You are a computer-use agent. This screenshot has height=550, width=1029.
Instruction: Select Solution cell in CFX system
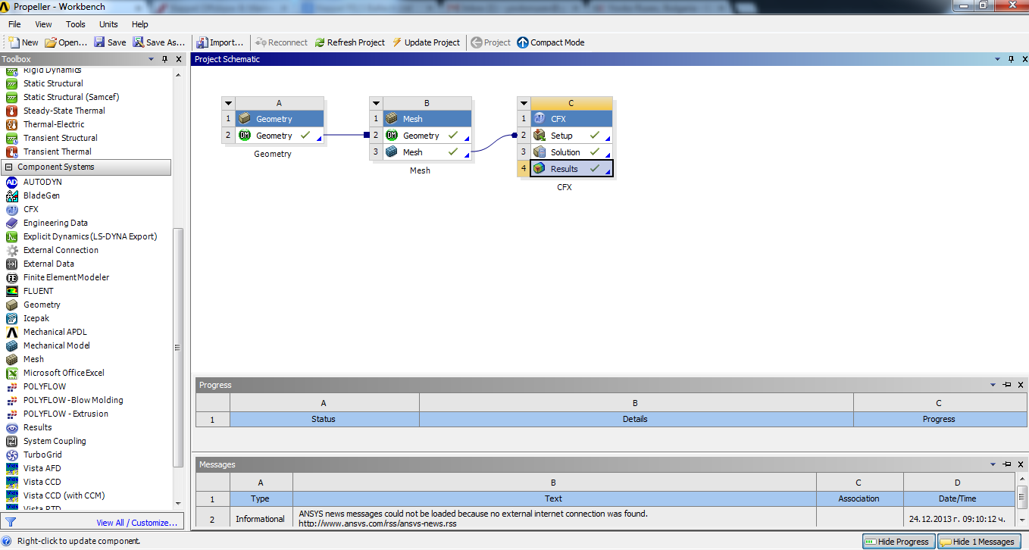pyautogui.click(x=571, y=152)
